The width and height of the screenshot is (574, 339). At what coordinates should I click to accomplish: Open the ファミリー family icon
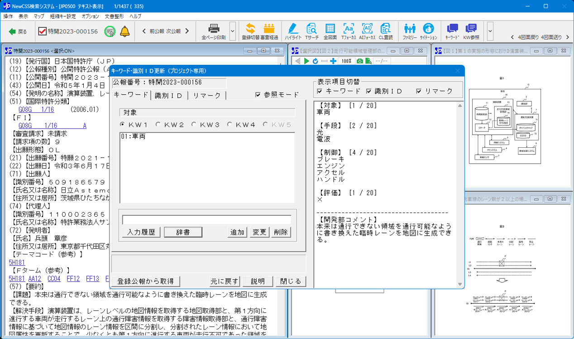pyautogui.click(x=410, y=31)
